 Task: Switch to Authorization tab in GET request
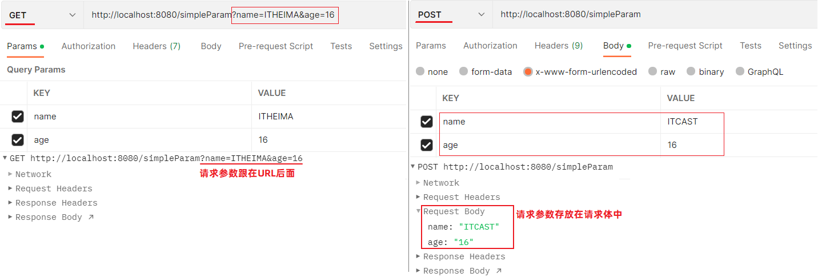click(89, 46)
